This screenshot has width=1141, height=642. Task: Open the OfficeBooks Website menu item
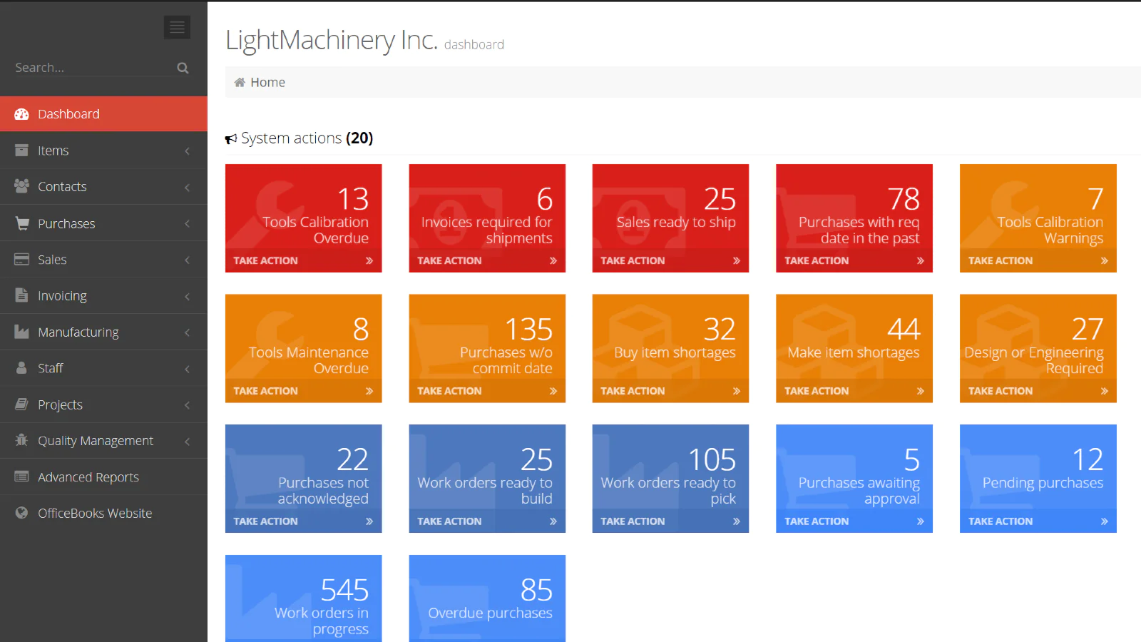103,513
